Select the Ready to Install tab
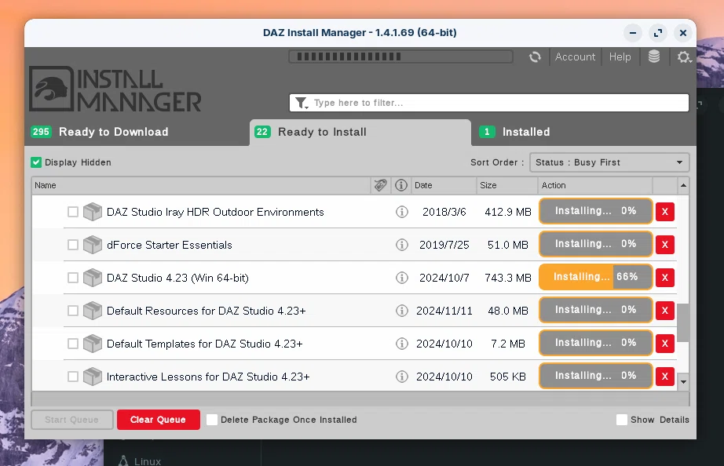 pyautogui.click(x=360, y=132)
